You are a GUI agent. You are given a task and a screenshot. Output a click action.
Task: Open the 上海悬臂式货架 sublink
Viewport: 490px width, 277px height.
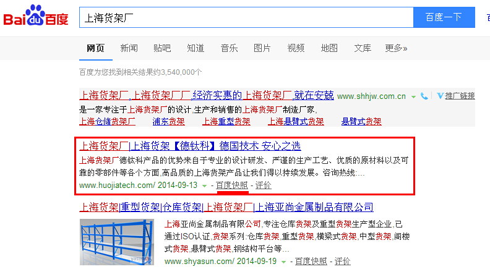[296, 121]
